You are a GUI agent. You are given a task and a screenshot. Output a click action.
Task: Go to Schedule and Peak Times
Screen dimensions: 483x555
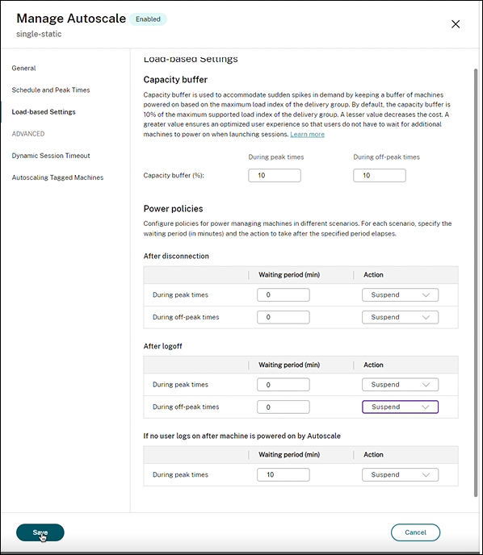(x=51, y=90)
